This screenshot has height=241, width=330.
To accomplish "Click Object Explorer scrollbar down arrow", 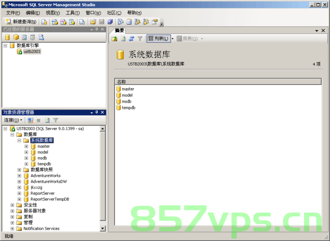I will click(x=102, y=228).
